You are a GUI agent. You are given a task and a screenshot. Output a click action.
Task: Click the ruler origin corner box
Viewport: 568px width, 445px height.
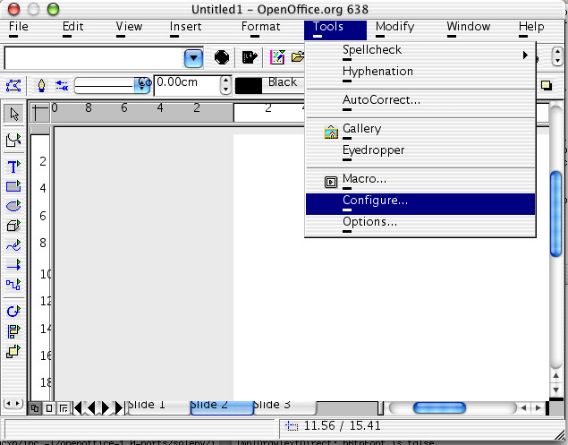40,112
